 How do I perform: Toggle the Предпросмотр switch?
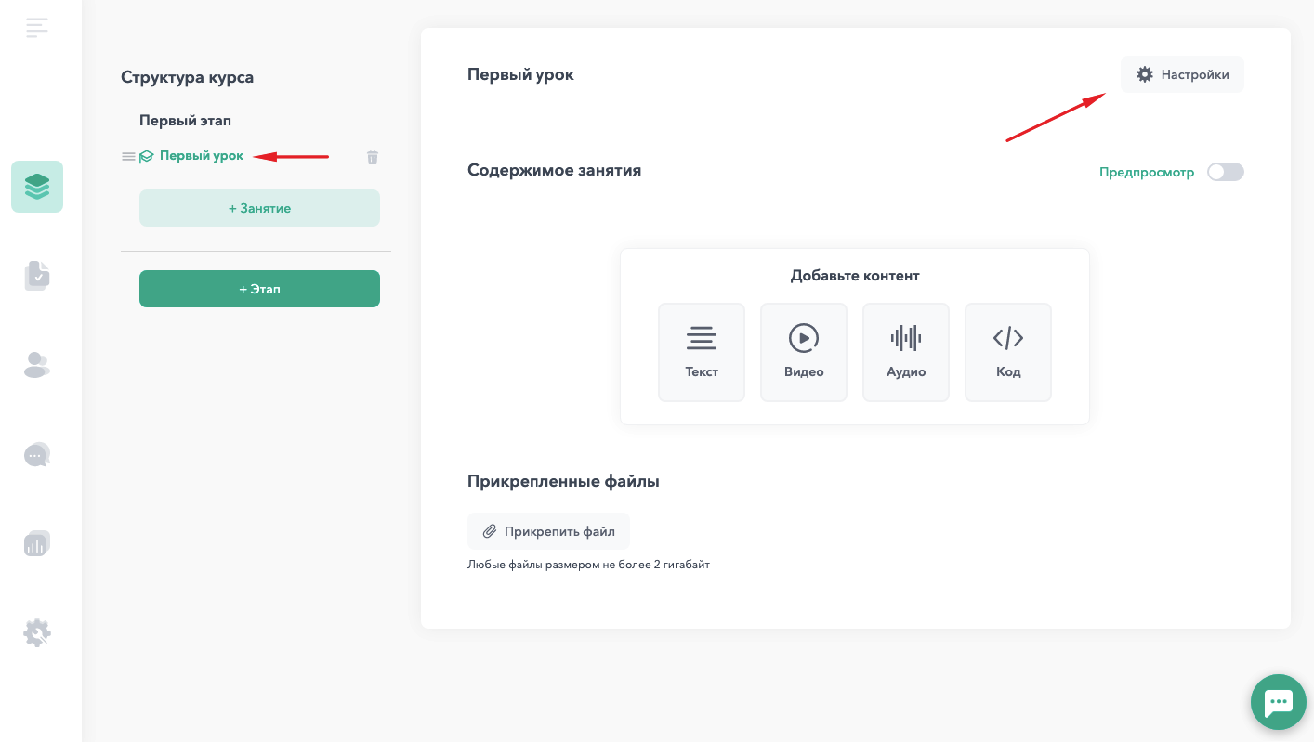pos(1225,172)
